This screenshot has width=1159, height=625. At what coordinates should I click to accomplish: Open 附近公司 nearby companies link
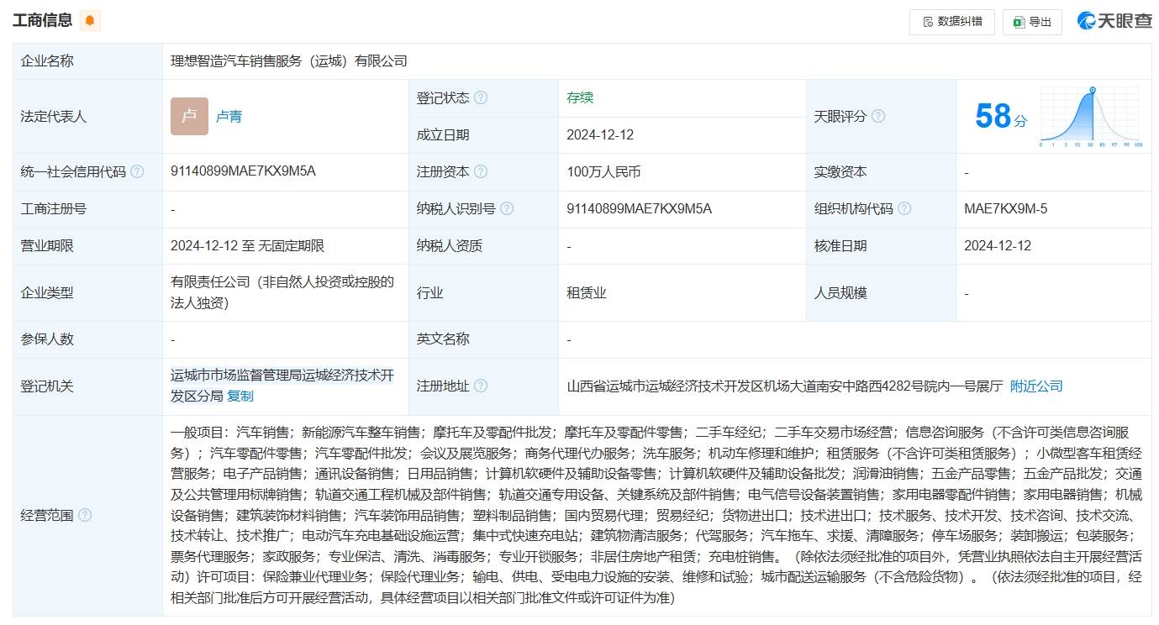(1036, 386)
